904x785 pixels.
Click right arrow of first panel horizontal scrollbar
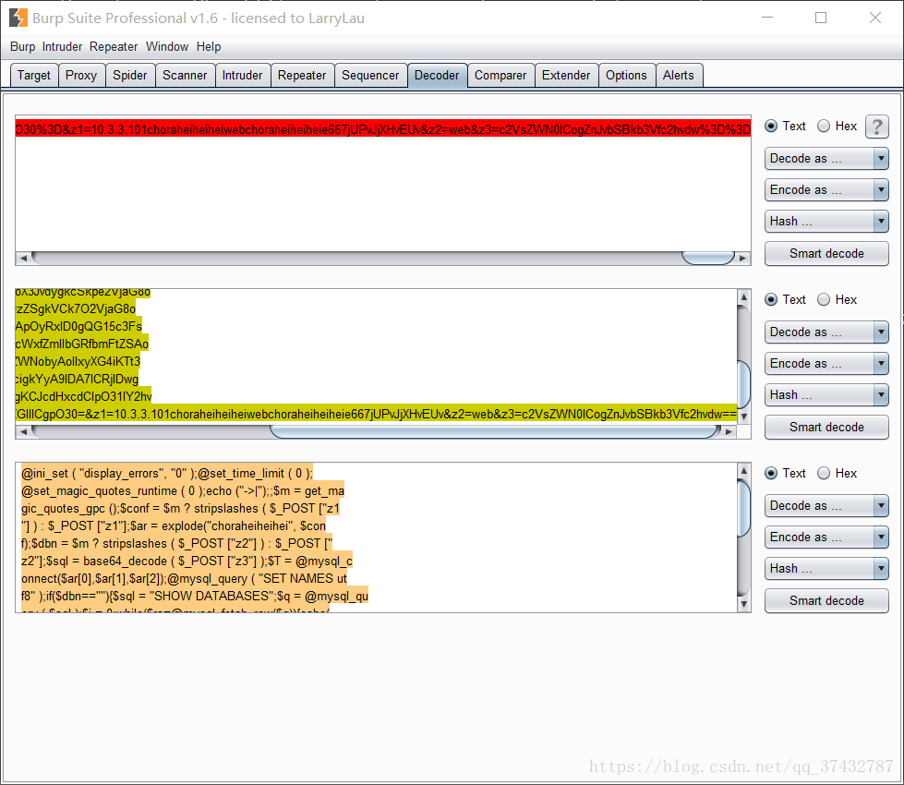coord(742,258)
